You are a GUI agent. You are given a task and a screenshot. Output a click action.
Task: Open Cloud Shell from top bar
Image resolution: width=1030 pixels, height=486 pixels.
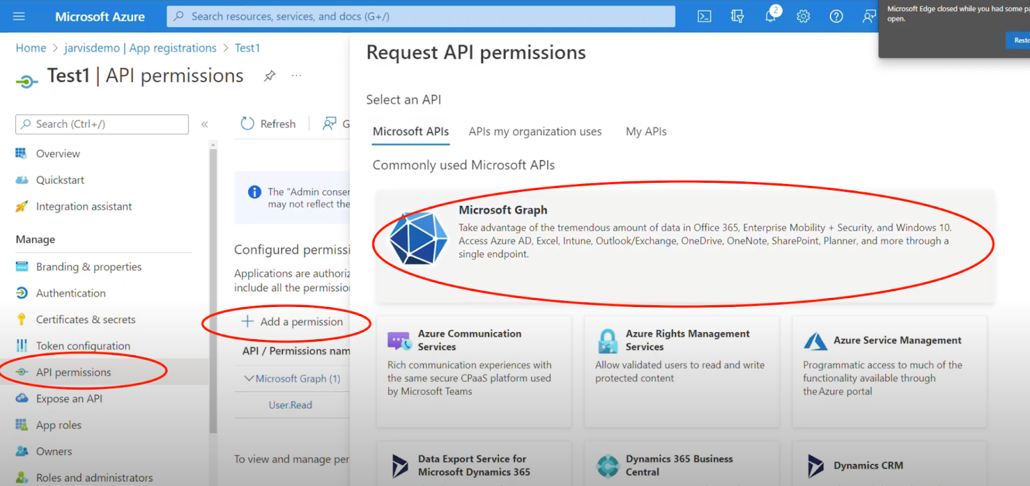coord(704,16)
